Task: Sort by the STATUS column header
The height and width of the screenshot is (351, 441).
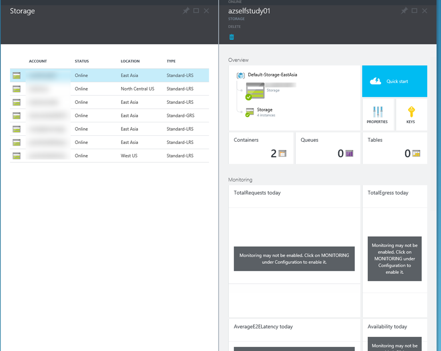Action: pyautogui.click(x=82, y=61)
